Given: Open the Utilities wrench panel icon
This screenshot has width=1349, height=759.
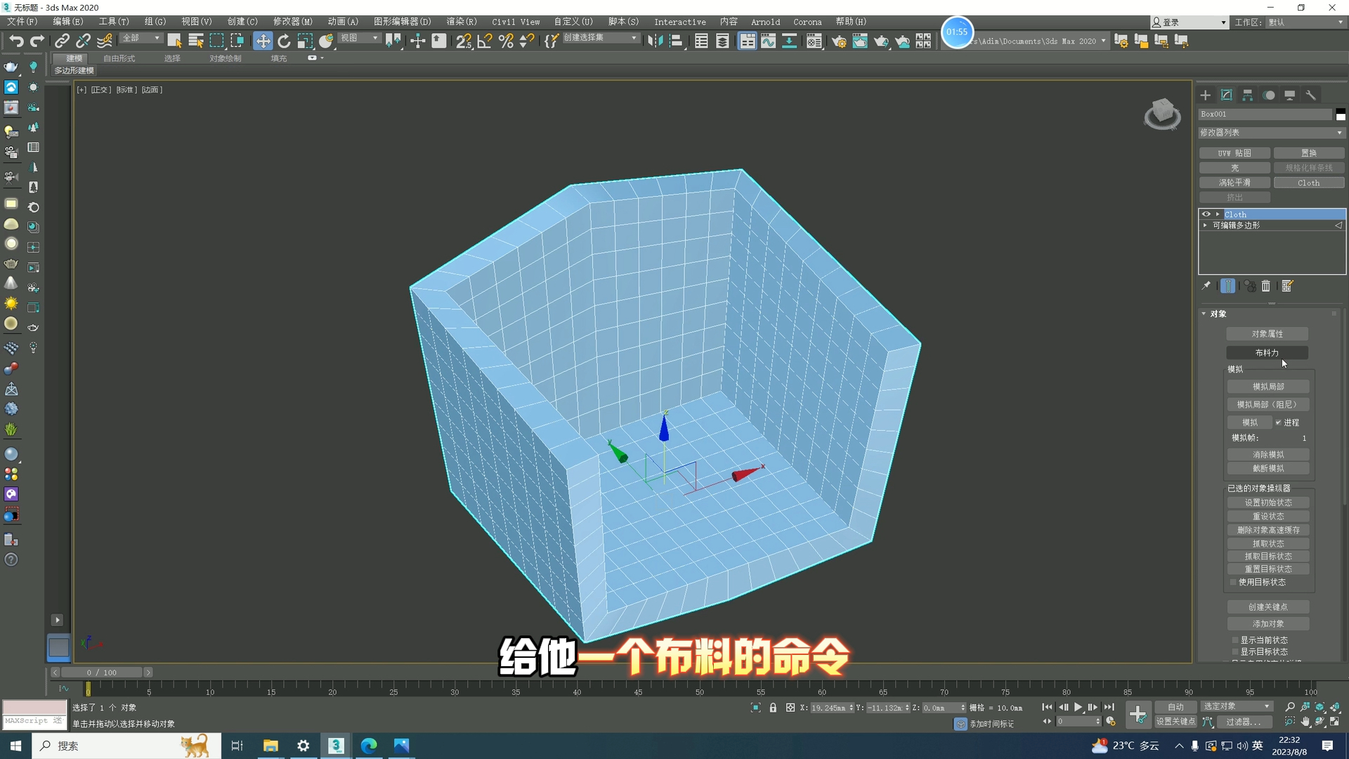Looking at the screenshot, I should (1311, 95).
